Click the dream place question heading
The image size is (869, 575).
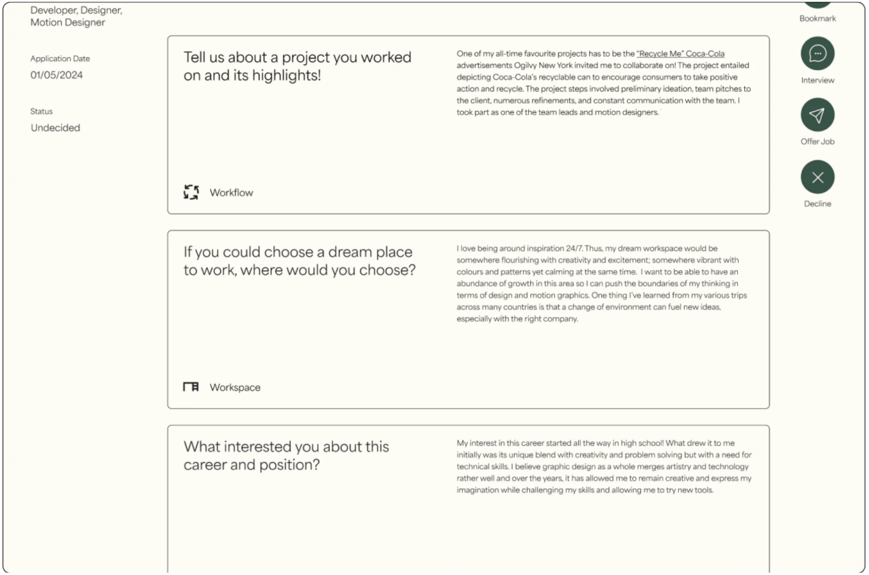[x=299, y=261]
